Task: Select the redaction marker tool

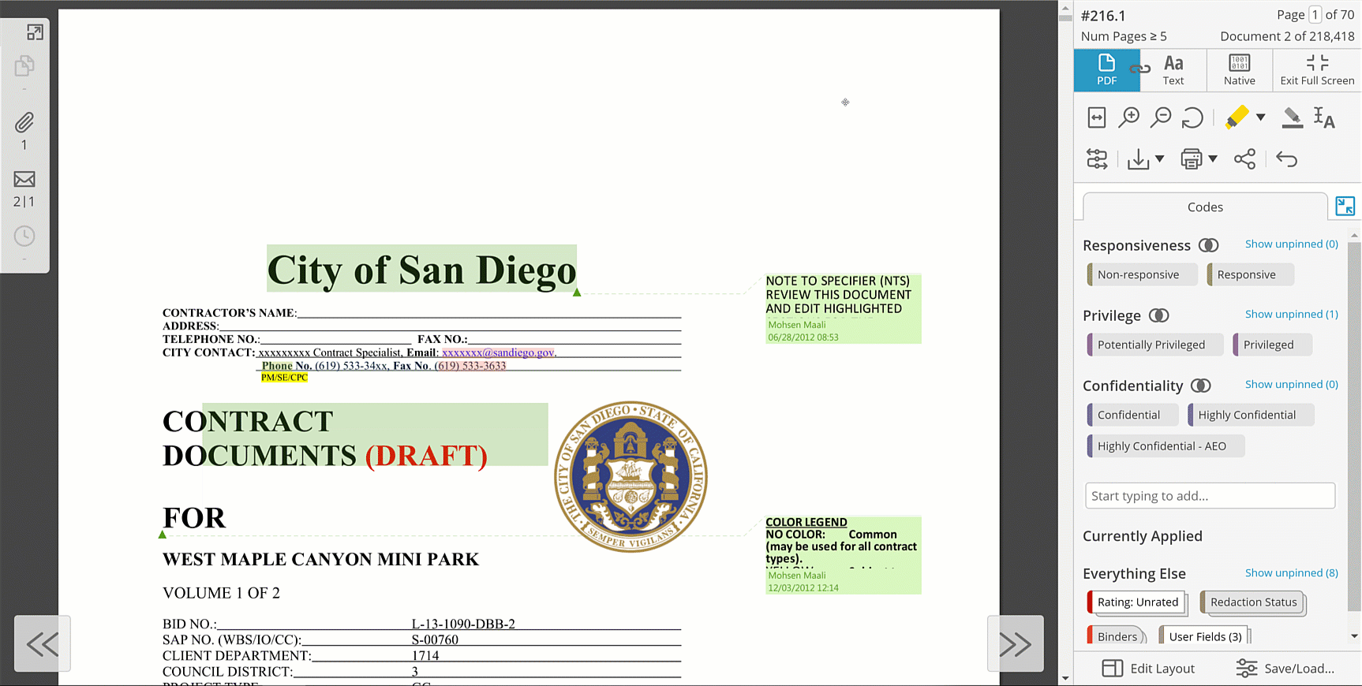Action: coord(1292,117)
